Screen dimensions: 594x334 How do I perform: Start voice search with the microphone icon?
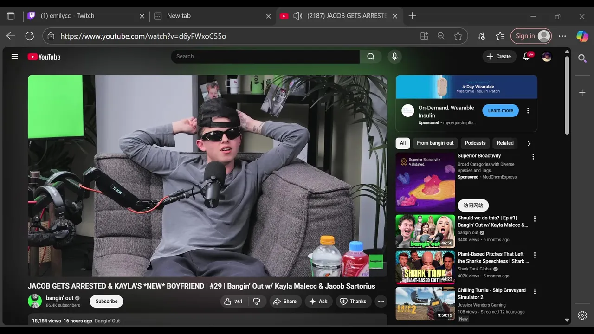coord(394,57)
